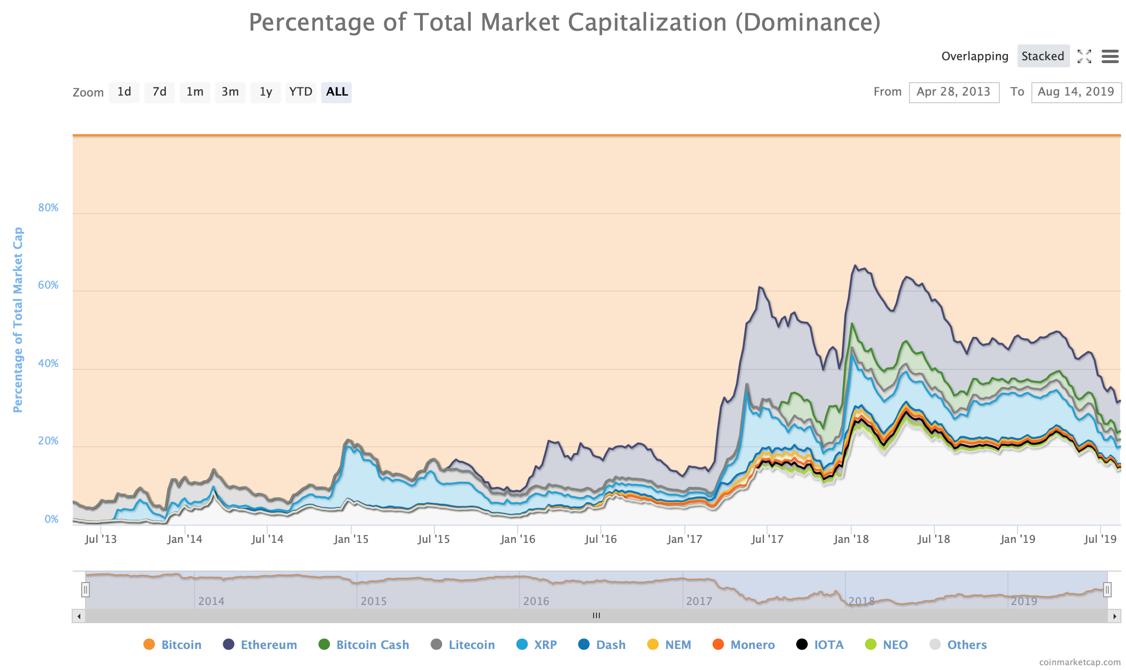Click the ALL zoom button

336,92
